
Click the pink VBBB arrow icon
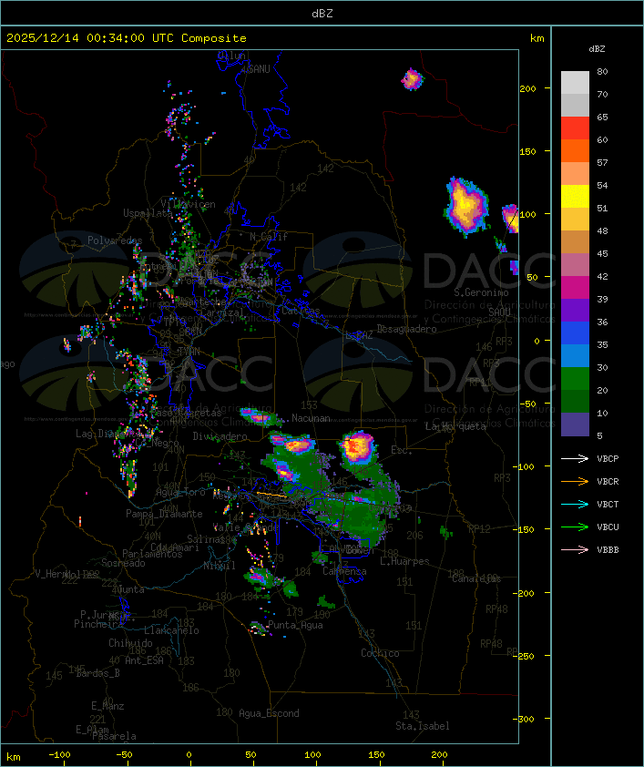point(575,549)
